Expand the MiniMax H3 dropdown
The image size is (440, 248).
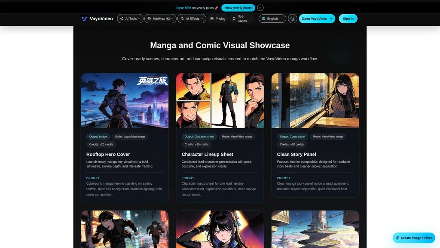point(160,19)
